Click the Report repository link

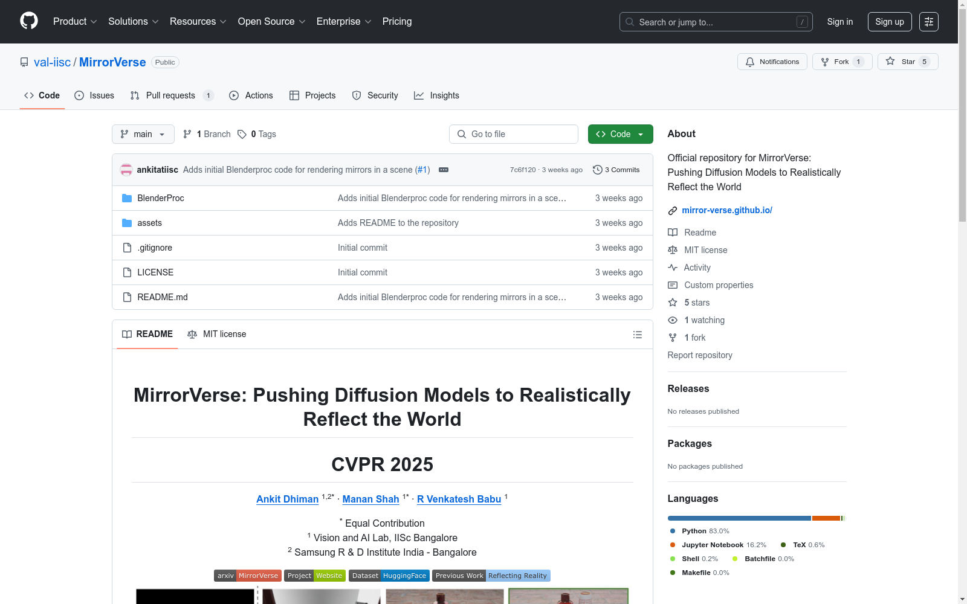click(x=700, y=355)
